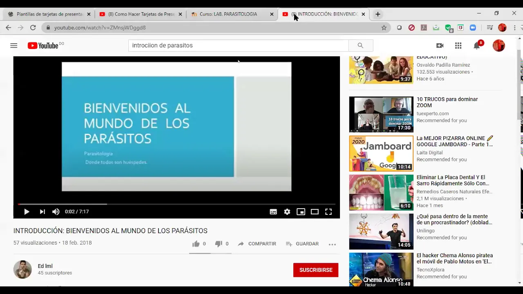The width and height of the screenshot is (523, 294).
Task: Switch to theater mode
Action: point(315,212)
